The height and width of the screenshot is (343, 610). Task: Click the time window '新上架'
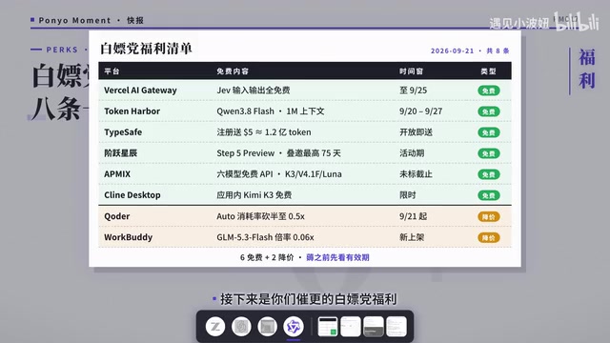[x=412, y=237]
